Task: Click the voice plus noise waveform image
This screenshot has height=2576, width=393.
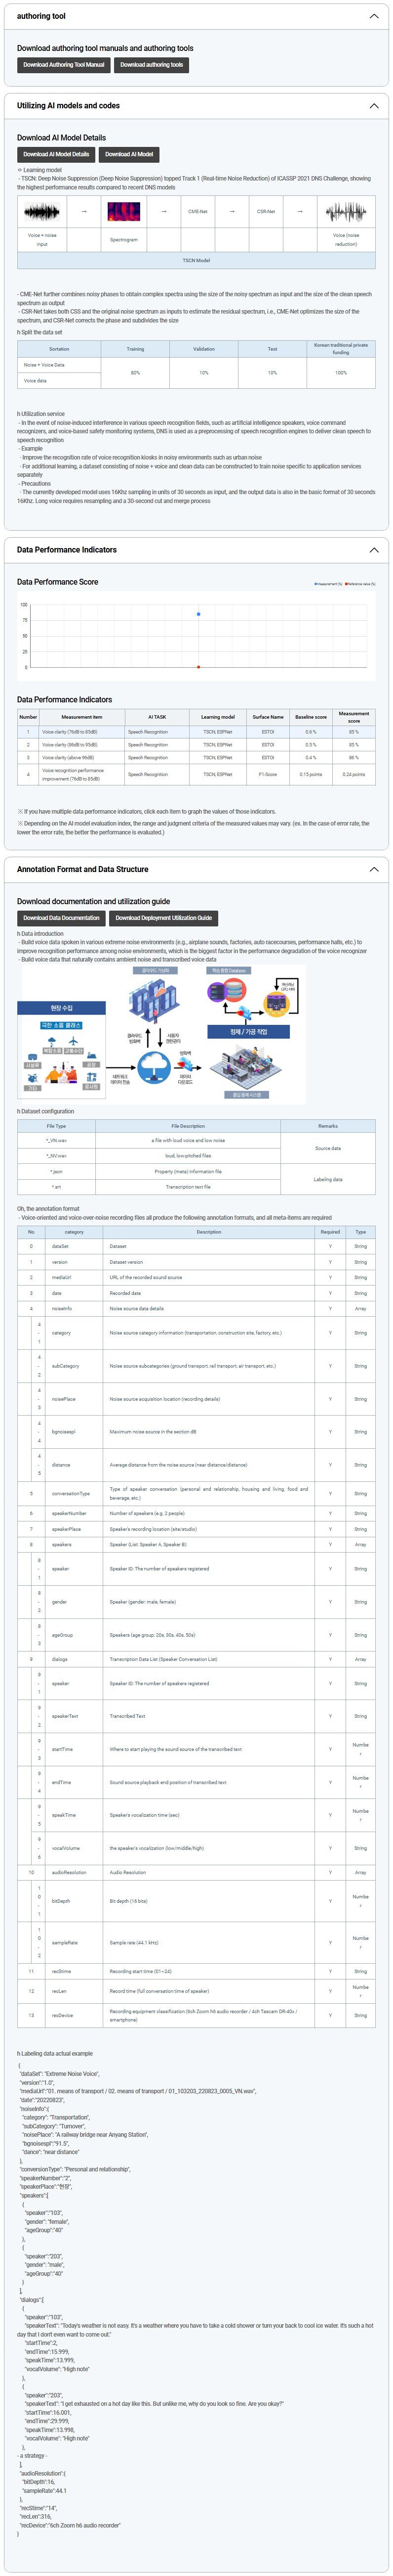Action: [42, 212]
